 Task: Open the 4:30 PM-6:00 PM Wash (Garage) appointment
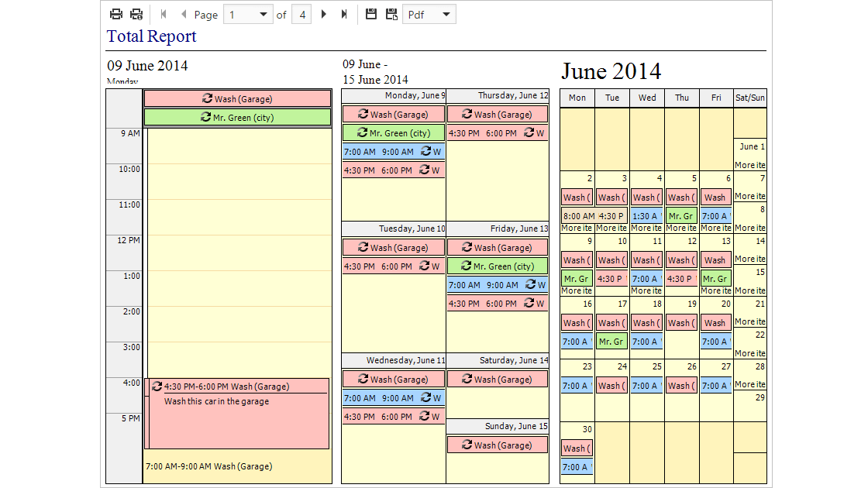(x=237, y=386)
